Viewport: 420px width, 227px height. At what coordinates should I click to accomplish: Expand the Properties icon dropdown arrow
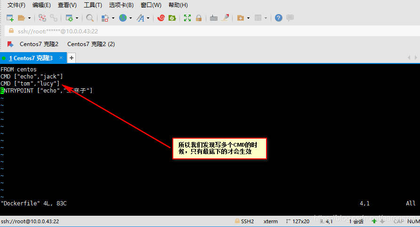pos(77,18)
